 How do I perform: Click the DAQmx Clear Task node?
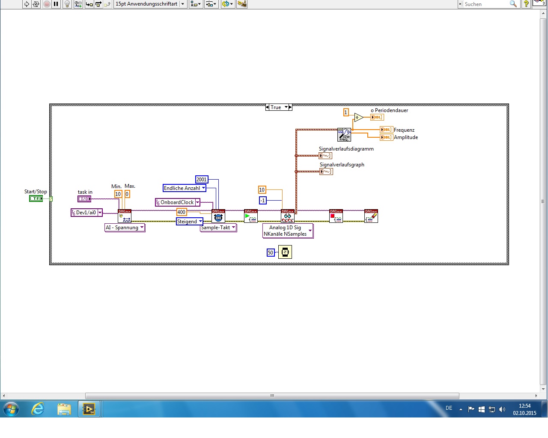371,216
